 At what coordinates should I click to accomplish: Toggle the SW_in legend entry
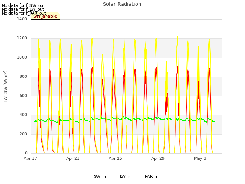point(96,176)
